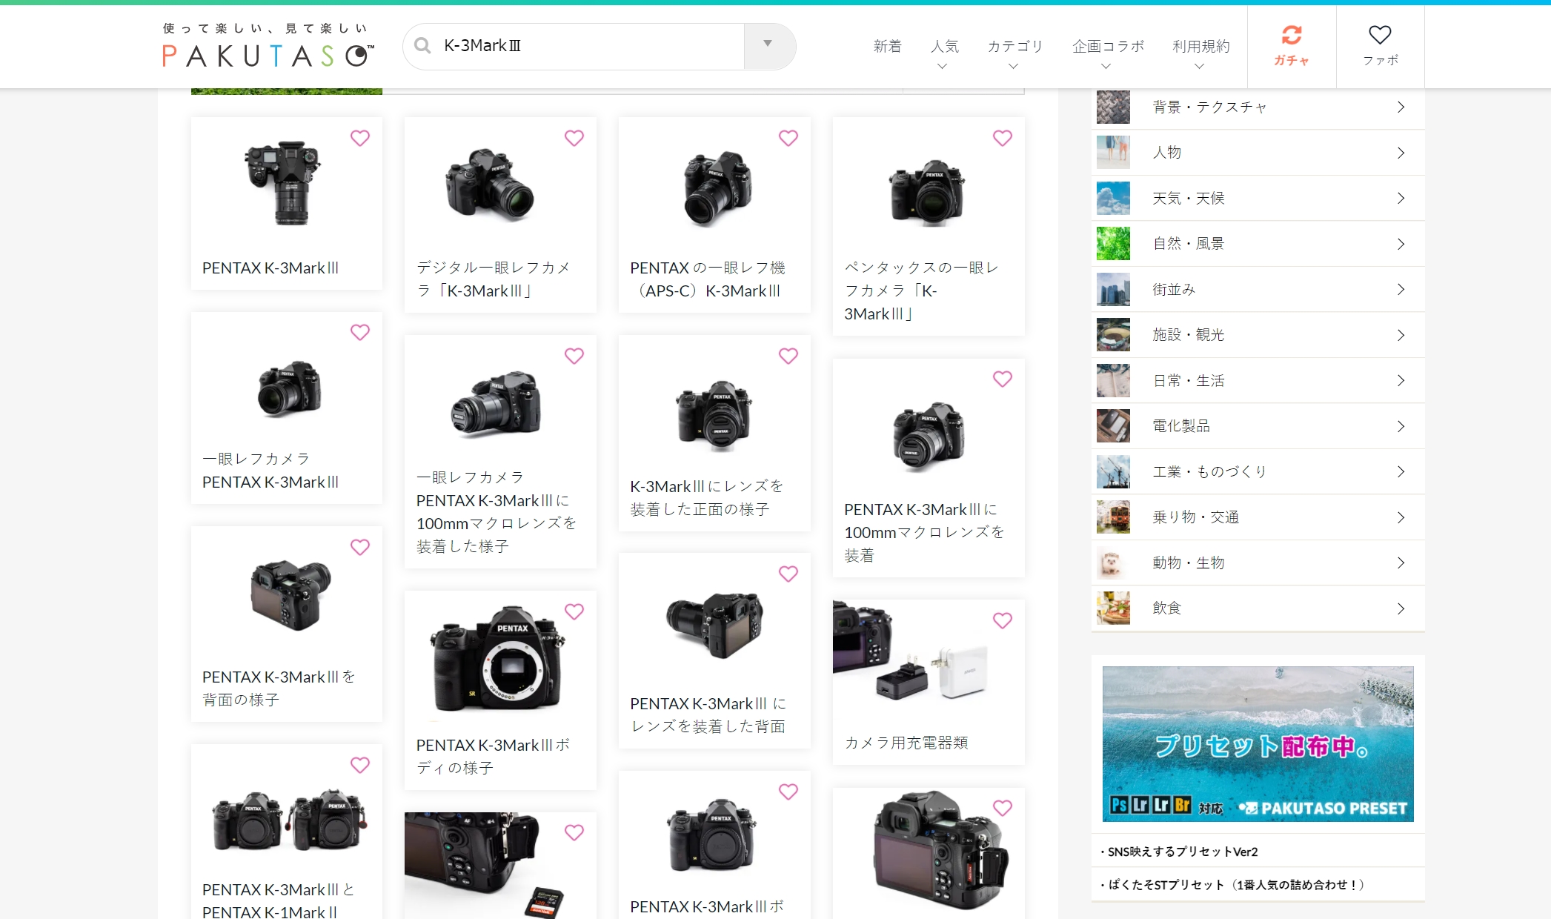Click the 天気・天候 sky icon
The width and height of the screenshot is (1551, 919).
(x=1113, y=198)
